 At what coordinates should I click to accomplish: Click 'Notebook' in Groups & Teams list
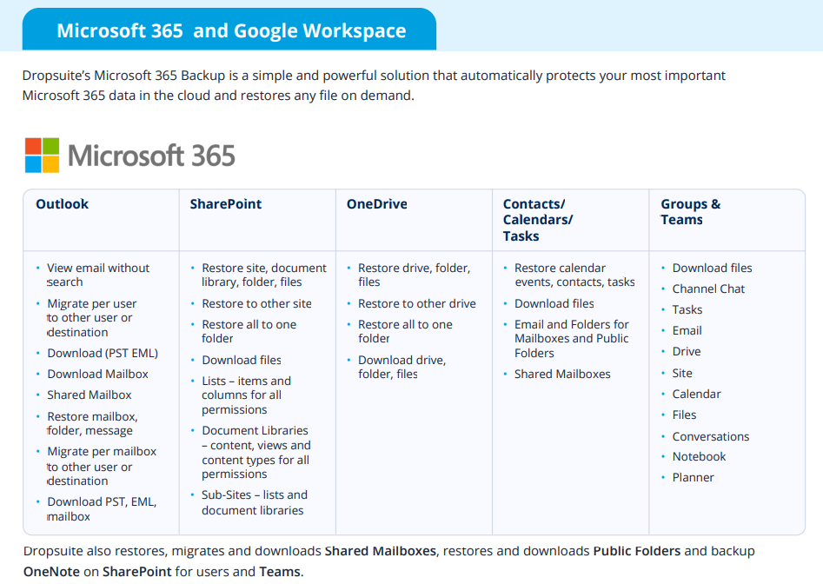pyautogui.click(x=699, y=457)
